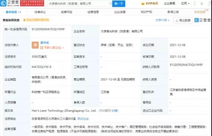The image size is (212, 136).
Task: Select credit code 91320592MA7DQLYW9F in first row
Action: [x=48, y=29]
